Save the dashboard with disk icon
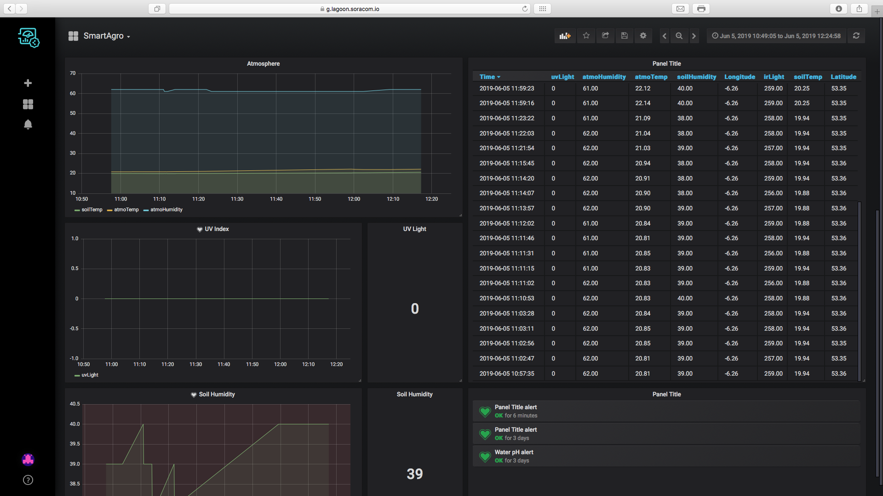 pyautogui.click(x=624, y=36)
